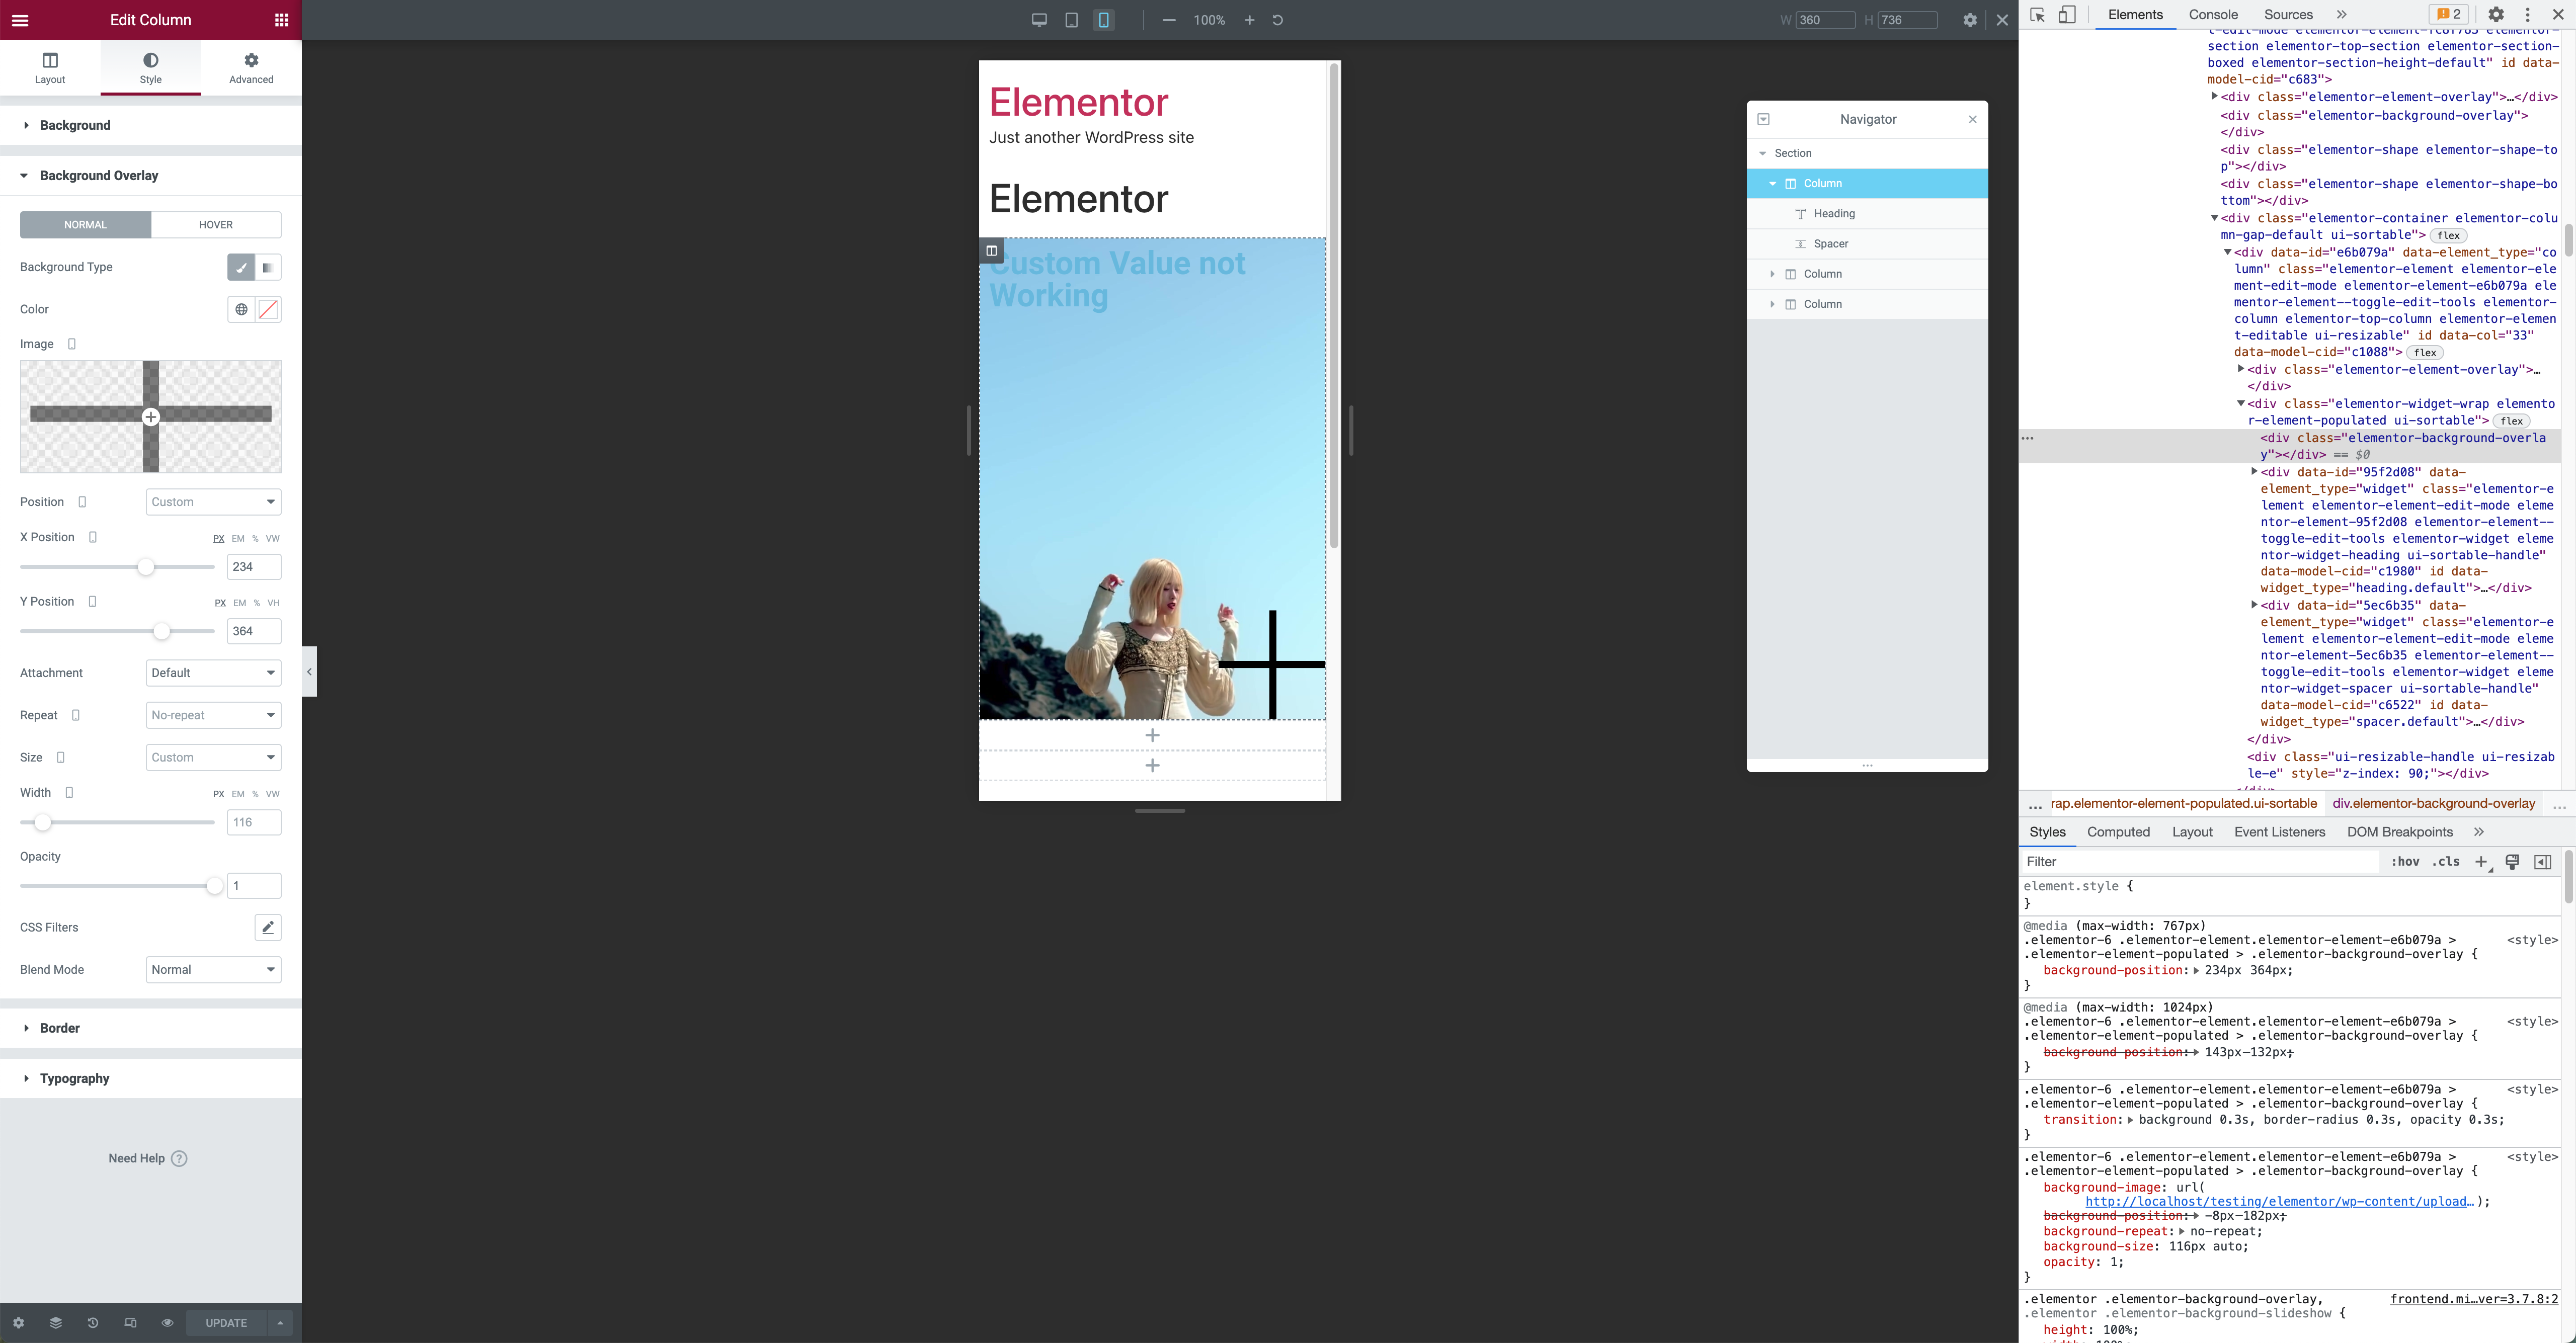Select VH unit for Y Position

(273, 603)
